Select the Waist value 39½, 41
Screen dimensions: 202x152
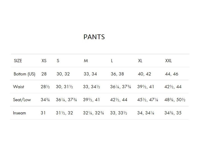click(x=146, y=87)
